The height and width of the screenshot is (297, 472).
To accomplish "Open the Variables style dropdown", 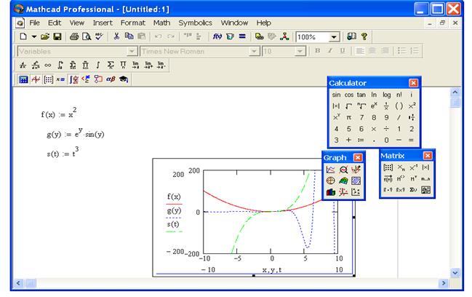I will 132,52.
